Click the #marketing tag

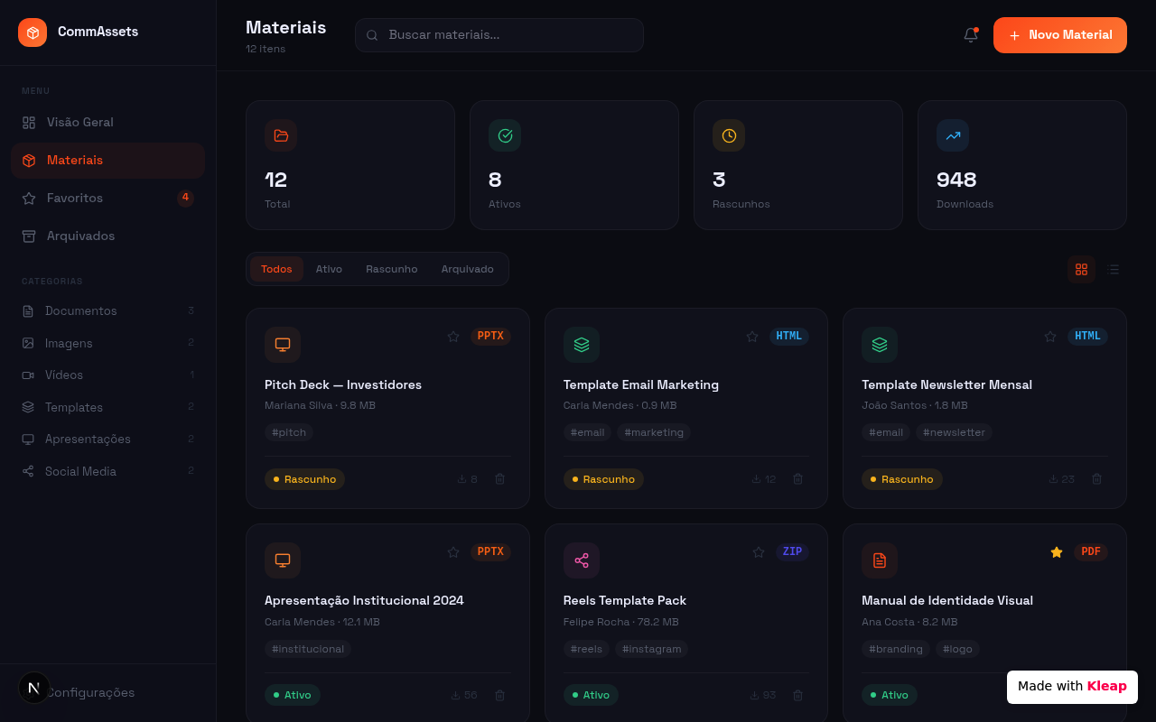(654, 432)
